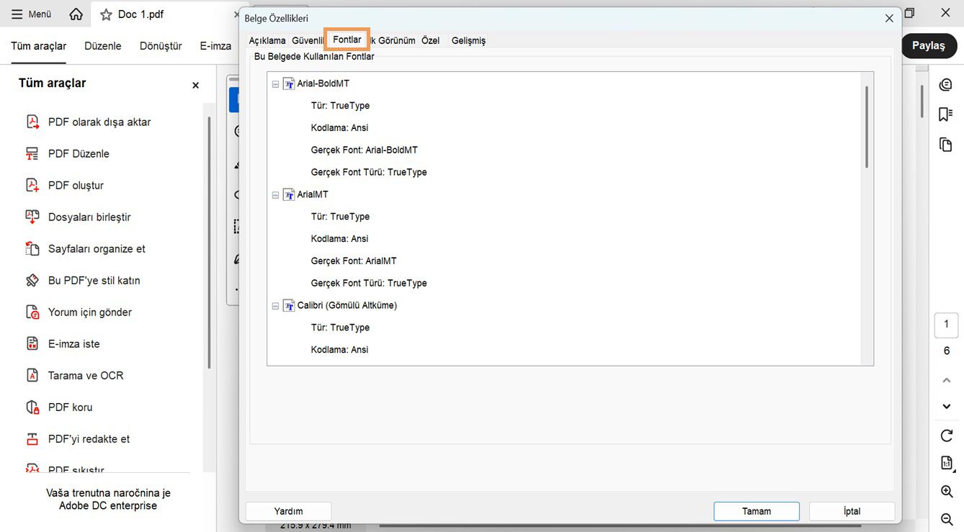The width and height of the screenshot is (964, 532).
Task: Open the Doc 1.pdf document tab
Action: click(140, 14)
